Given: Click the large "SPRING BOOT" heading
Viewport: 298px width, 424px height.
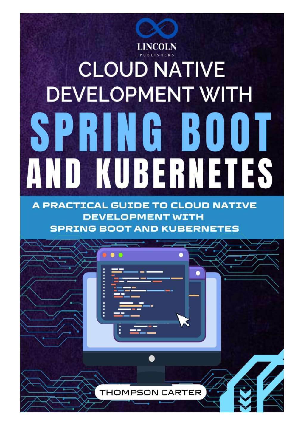Looking at the screenshot, I should tap(151, 131).
